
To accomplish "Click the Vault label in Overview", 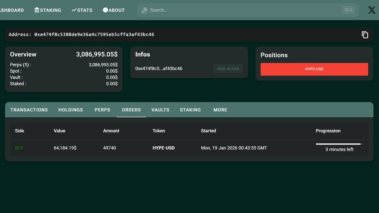I will pyautogui.click(x=16, y=77).
